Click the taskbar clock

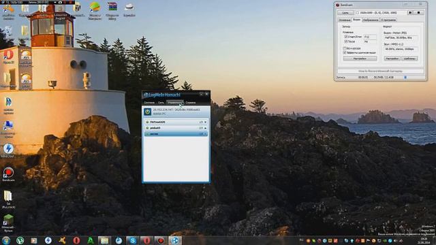pyautogui.click(x=424, y=240)
